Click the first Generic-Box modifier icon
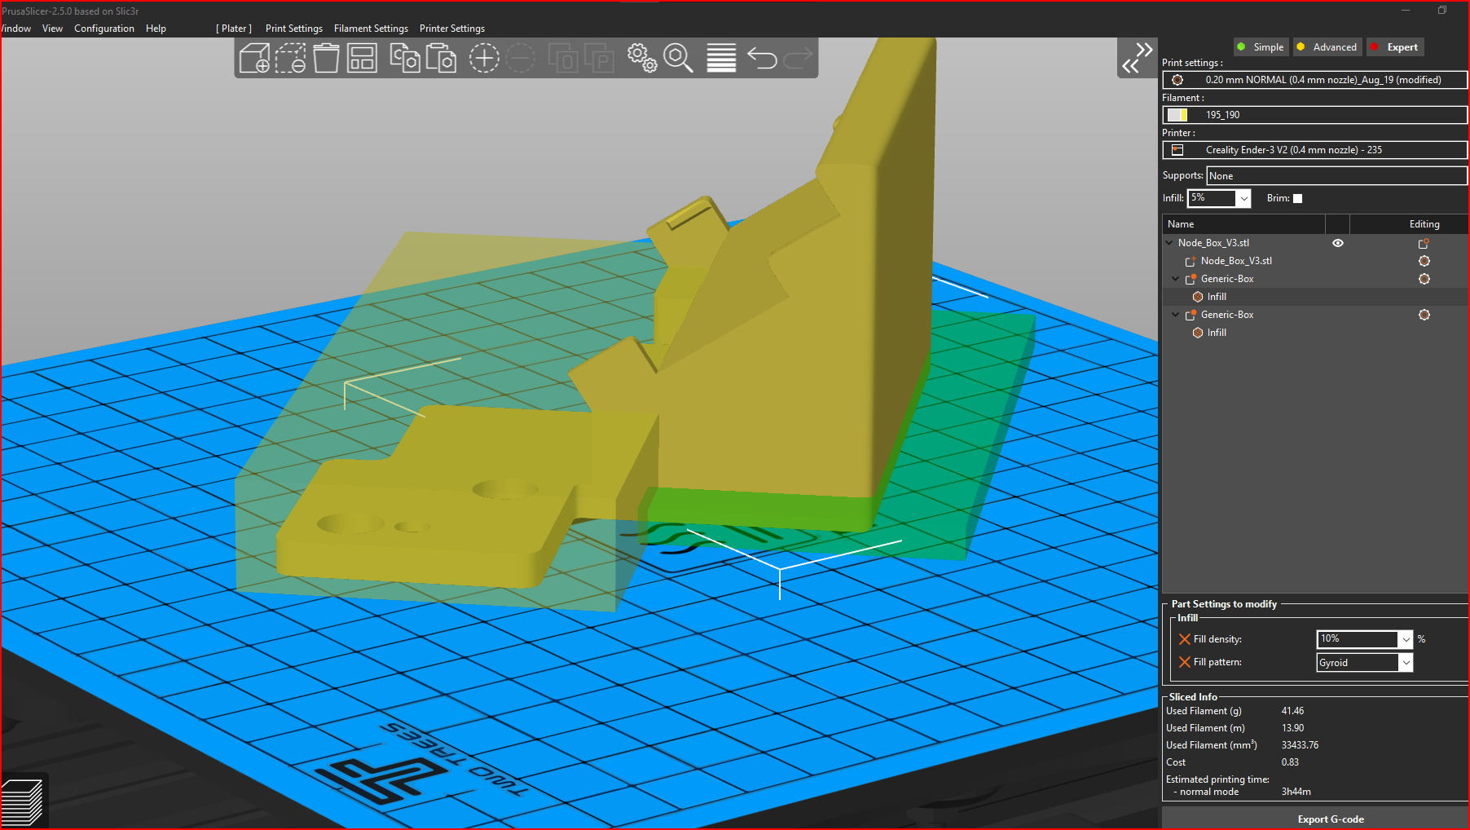The image size is (1470, 830). (x=1191, y=279)
